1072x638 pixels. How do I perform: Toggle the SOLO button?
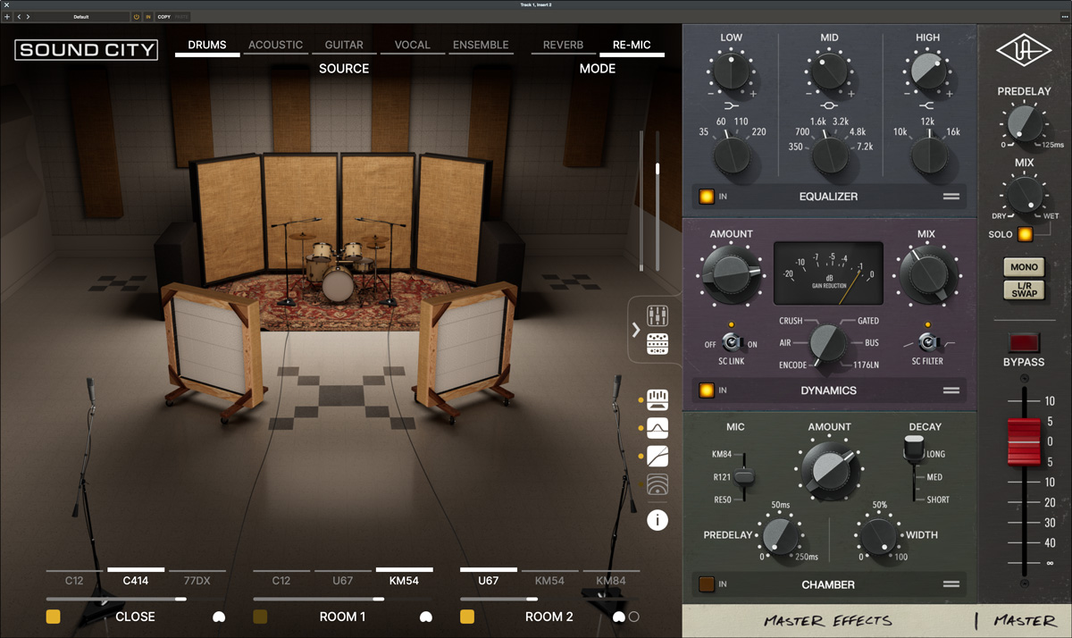click(x=1025, y=235)
